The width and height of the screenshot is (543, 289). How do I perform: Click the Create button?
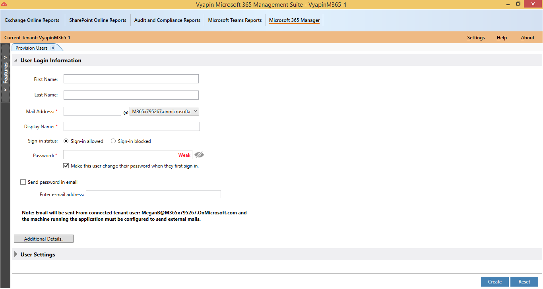[x=495, y=282]
